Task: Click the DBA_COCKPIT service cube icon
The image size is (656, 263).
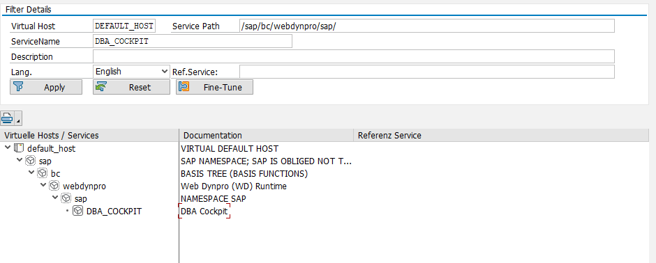Action: point(78,211)
